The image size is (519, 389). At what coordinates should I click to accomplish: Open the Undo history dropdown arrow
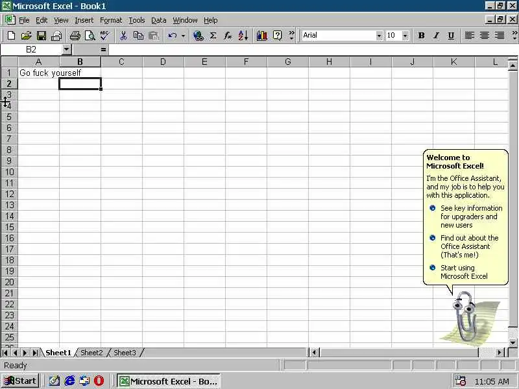point(183,36)
